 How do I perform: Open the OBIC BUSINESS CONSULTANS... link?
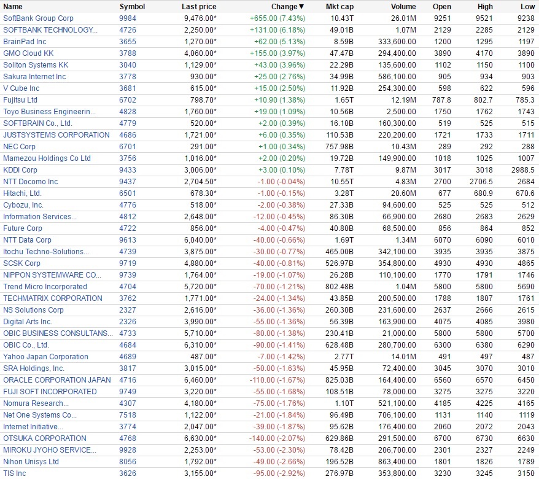[58, 333]
